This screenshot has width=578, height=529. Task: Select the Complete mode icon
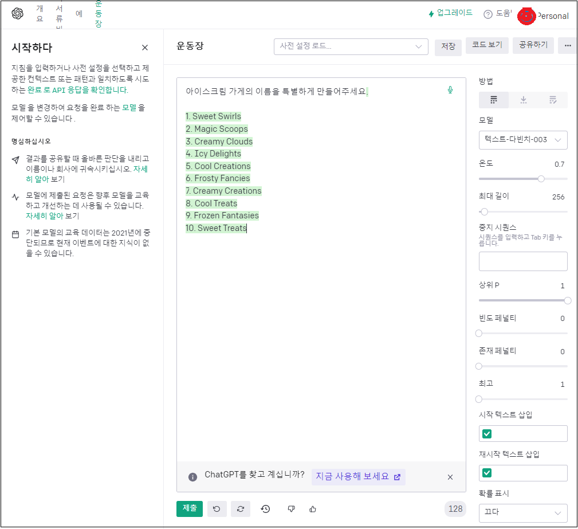click(x=493, y=100)
